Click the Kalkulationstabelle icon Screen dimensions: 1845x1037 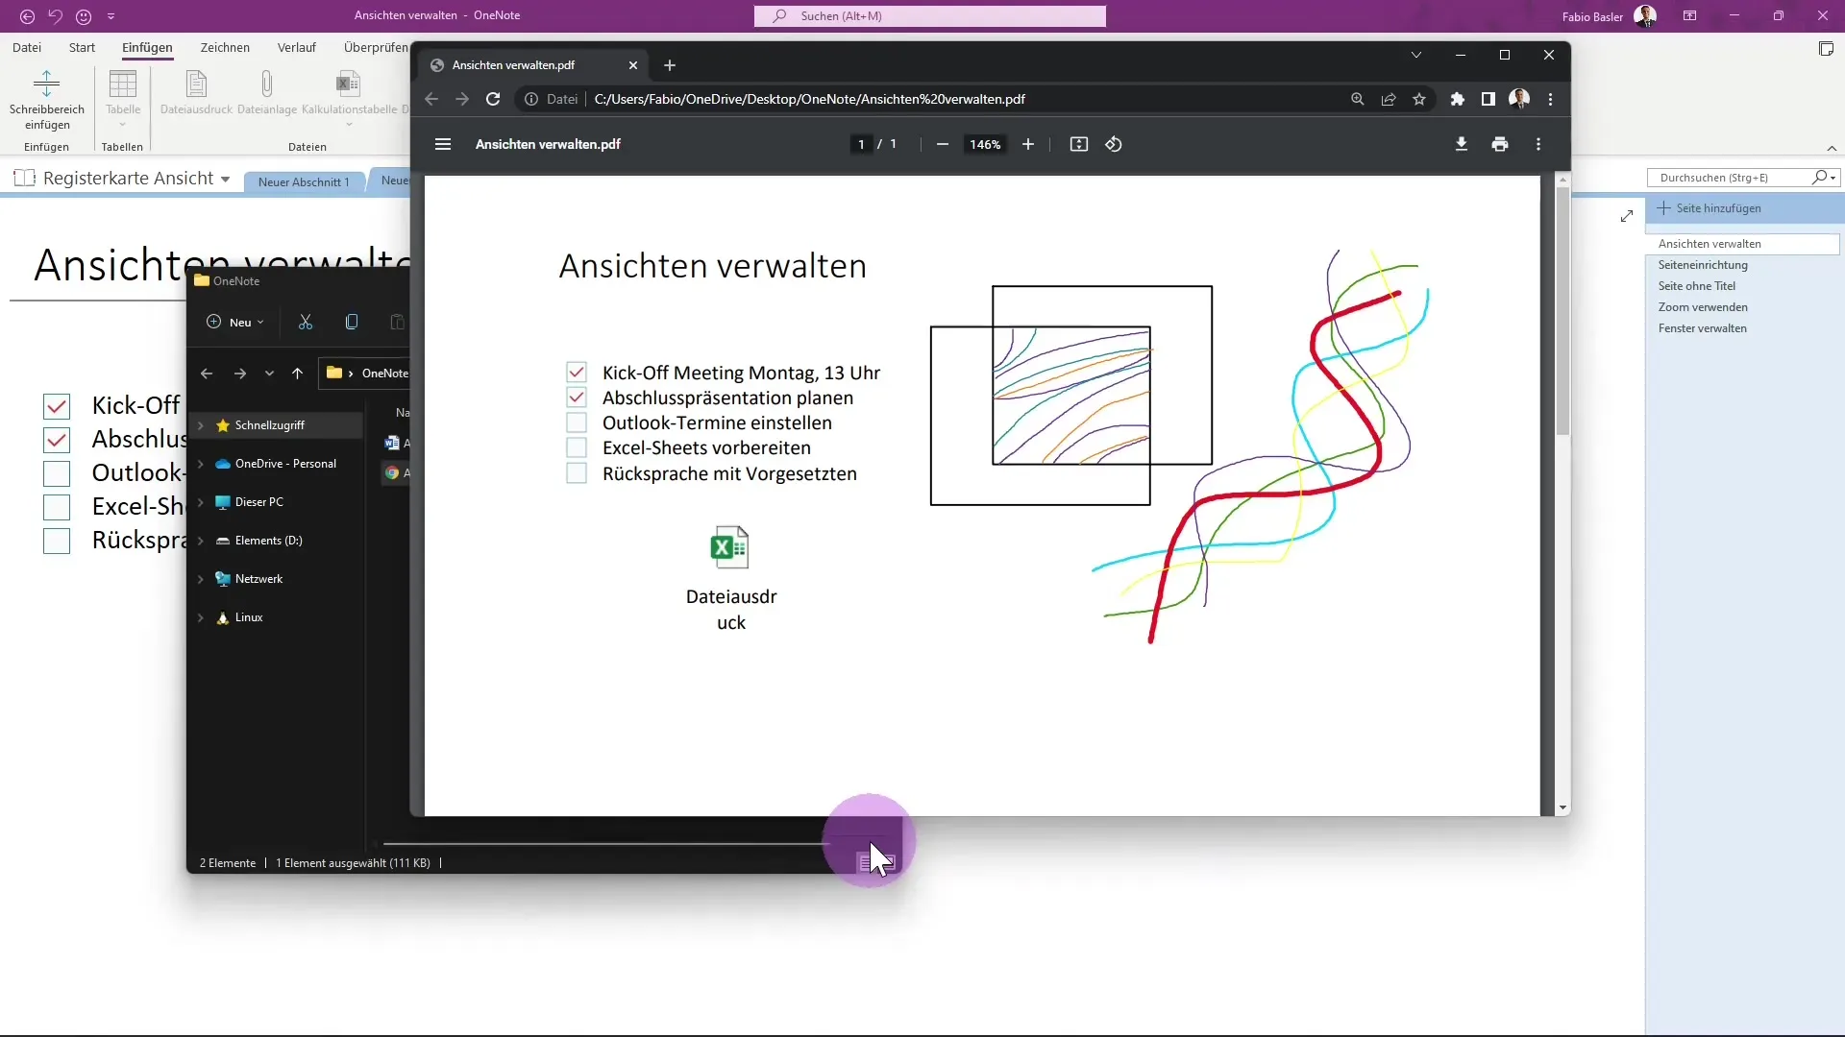(349, 84)
